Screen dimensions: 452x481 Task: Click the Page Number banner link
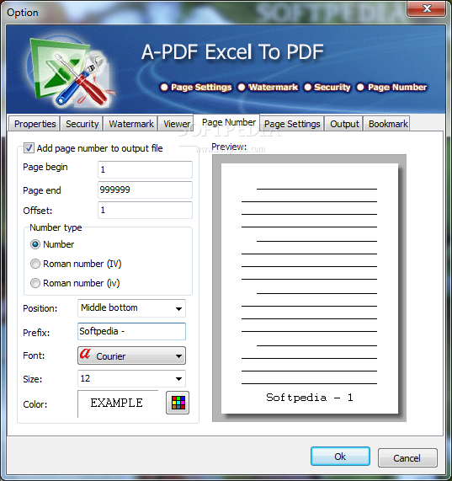click(397, 87)
